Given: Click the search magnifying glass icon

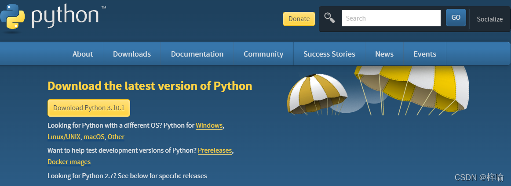Looking at the screenshot, I should (330, 18).
